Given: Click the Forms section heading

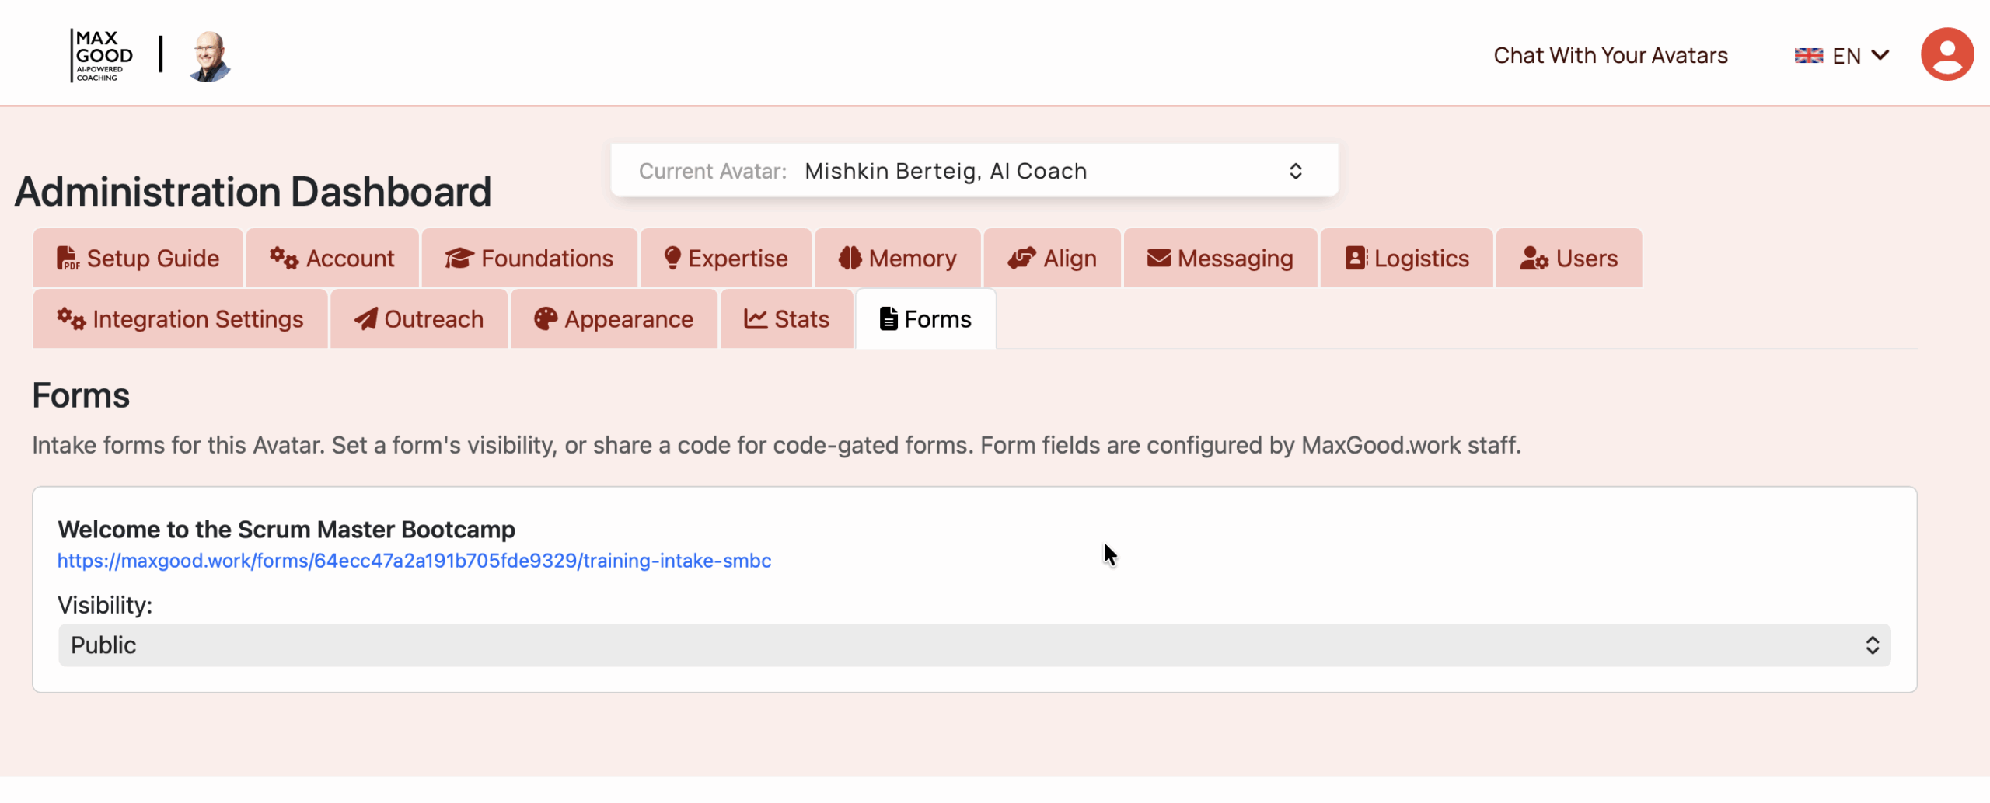Looking at the screenshot, I should pos(81,395).
